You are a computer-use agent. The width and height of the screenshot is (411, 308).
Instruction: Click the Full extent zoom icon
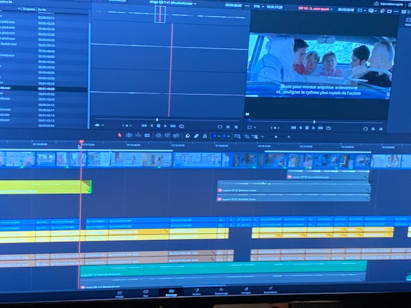coord(237,136)
